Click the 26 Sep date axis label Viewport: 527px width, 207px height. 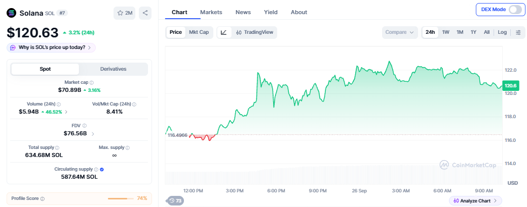pos(359,190)
